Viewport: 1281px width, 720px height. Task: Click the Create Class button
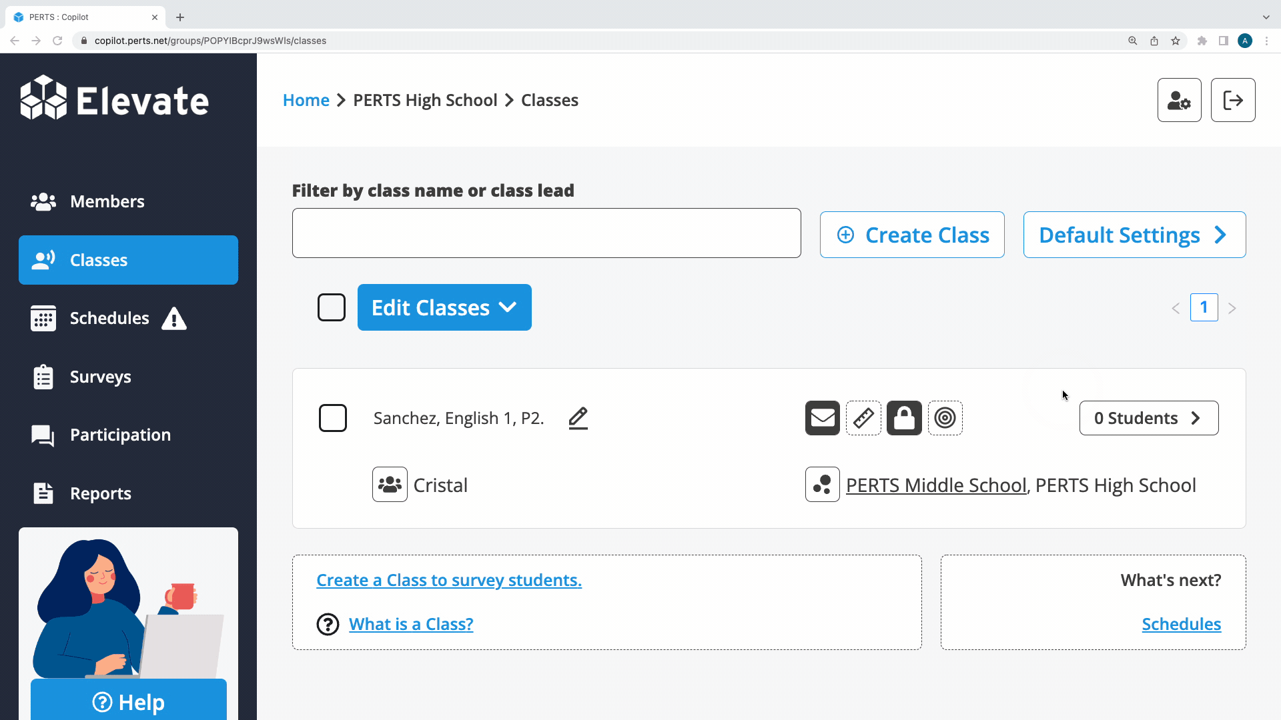(x=912, y=235)
